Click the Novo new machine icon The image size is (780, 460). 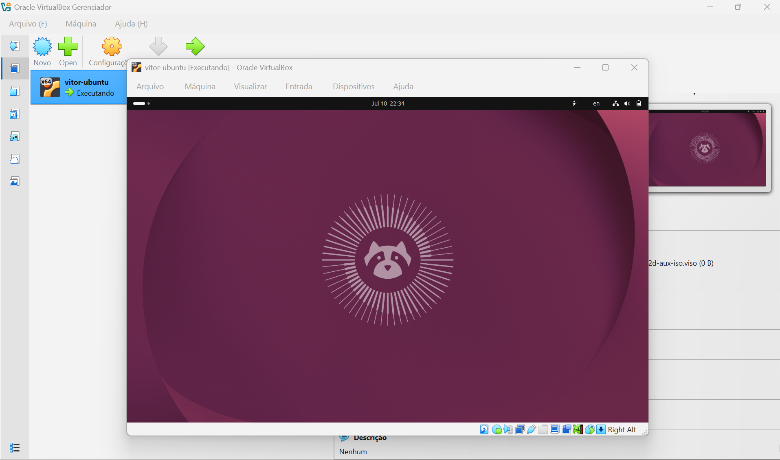pos(42,46)
